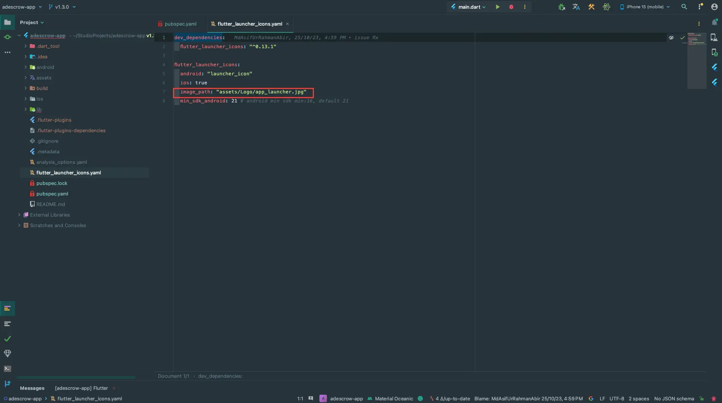The width and height of the screenshot is (722, 403).
Task: Open the user account avatar
Action: tap(714, 7)
